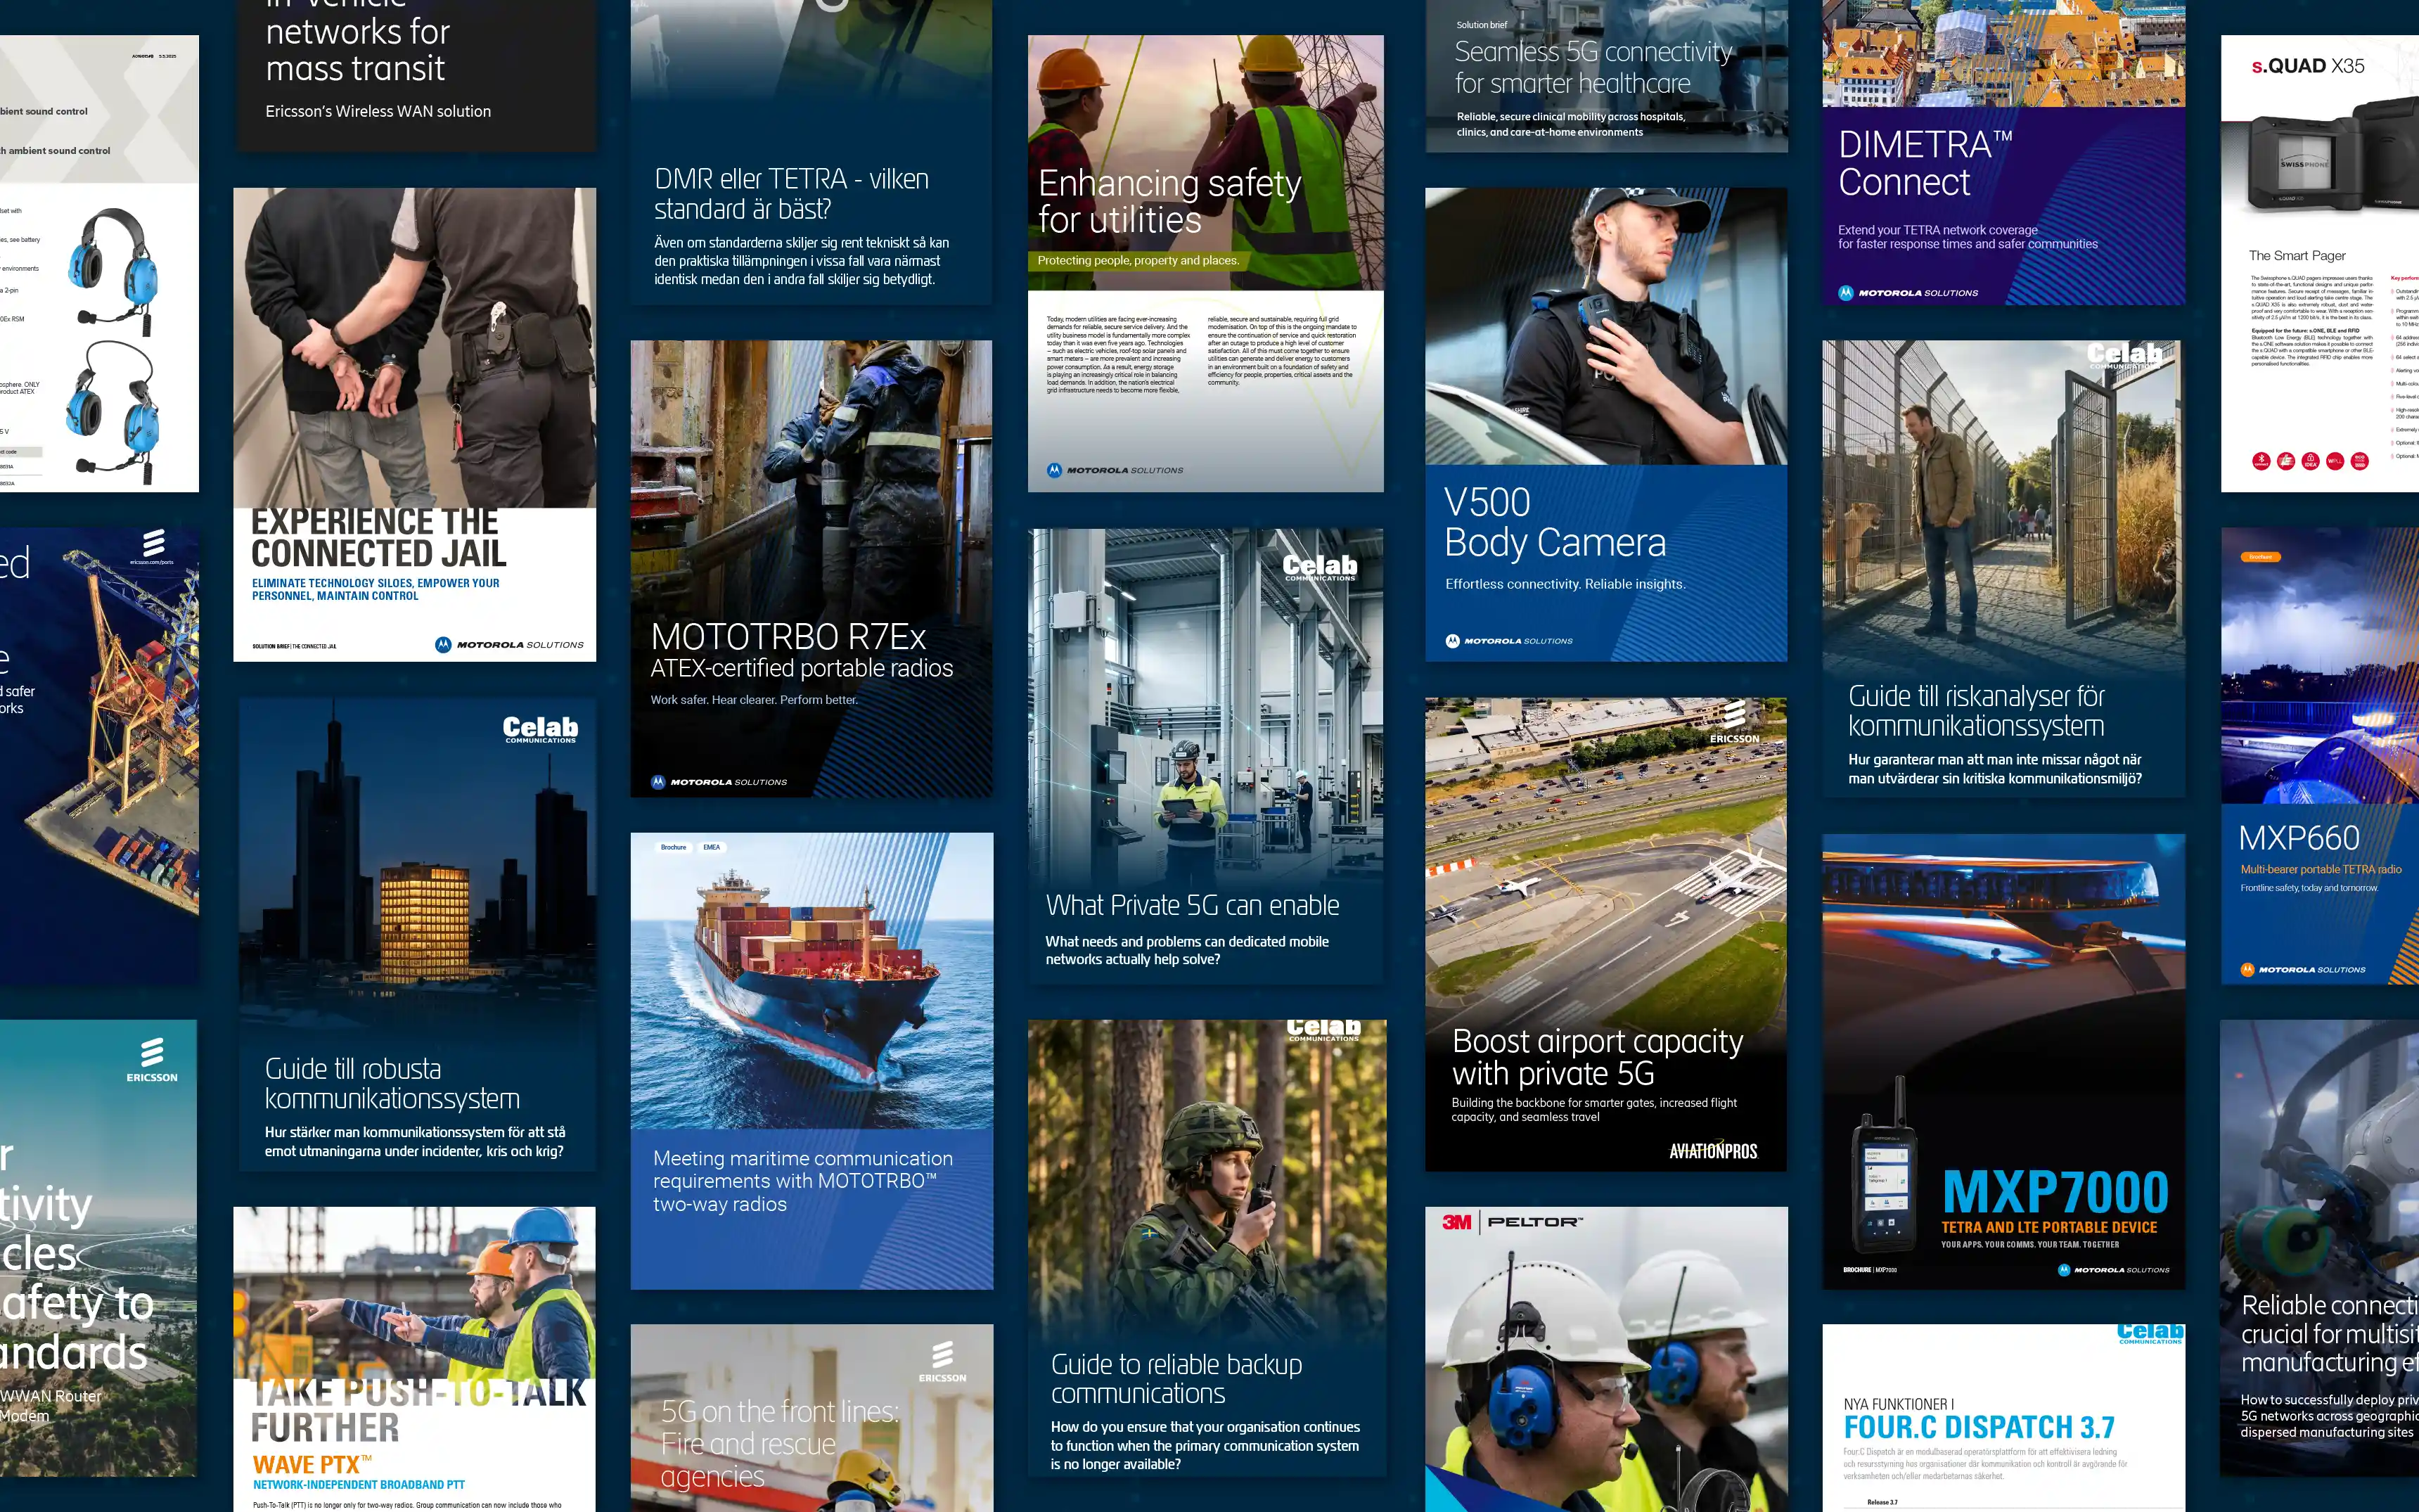The image size is (2419, 1512).
Task: Open the s.QUAD X35 Smart Pager datasheet
Action: click(2320, 264)
